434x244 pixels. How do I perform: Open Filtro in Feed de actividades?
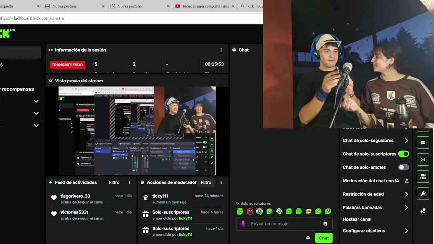pyautogui.click(x=114, y=182)
